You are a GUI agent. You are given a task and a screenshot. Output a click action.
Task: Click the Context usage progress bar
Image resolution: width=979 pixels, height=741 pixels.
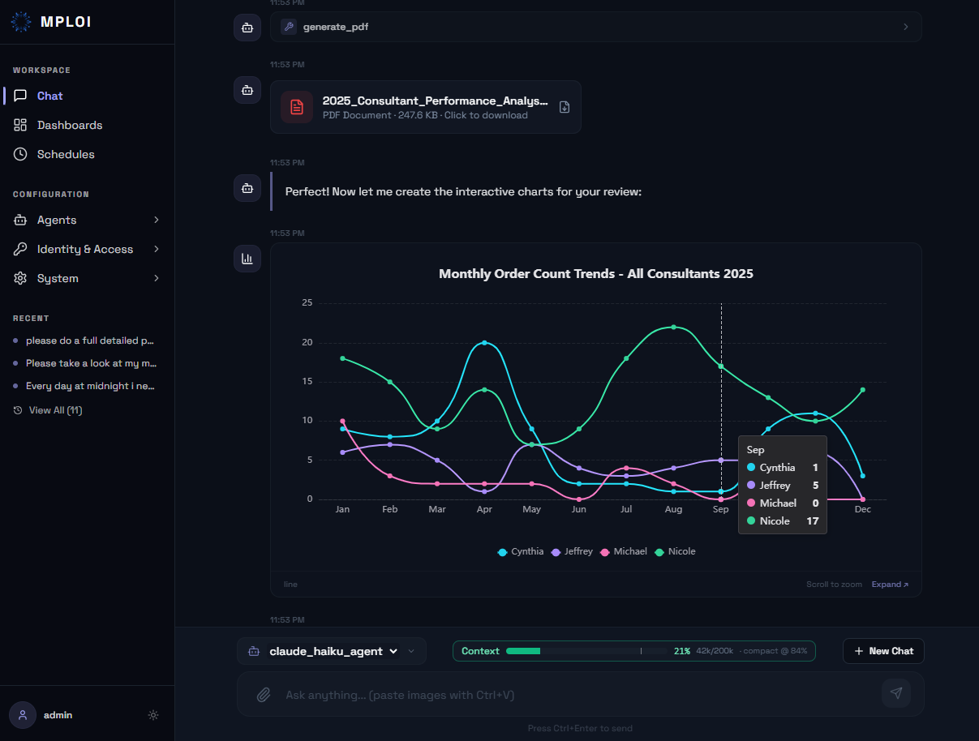click(586, 651)
